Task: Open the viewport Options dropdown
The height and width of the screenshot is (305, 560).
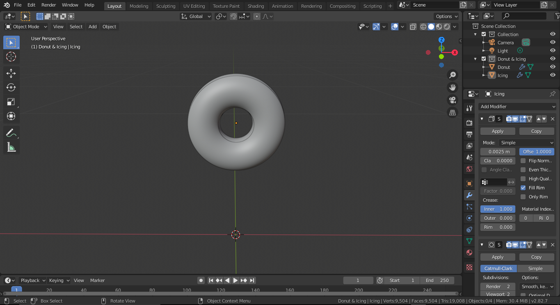Action: 446,16
